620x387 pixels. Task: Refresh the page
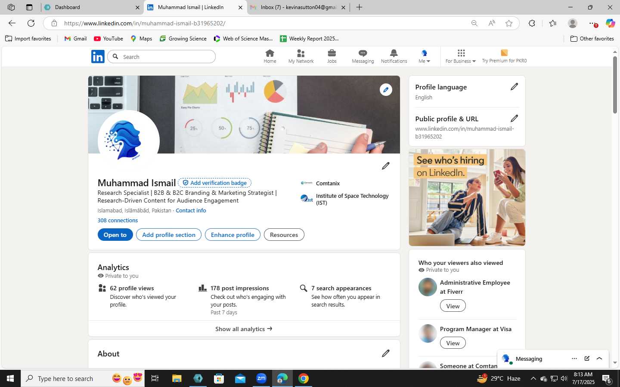(31, 23)
